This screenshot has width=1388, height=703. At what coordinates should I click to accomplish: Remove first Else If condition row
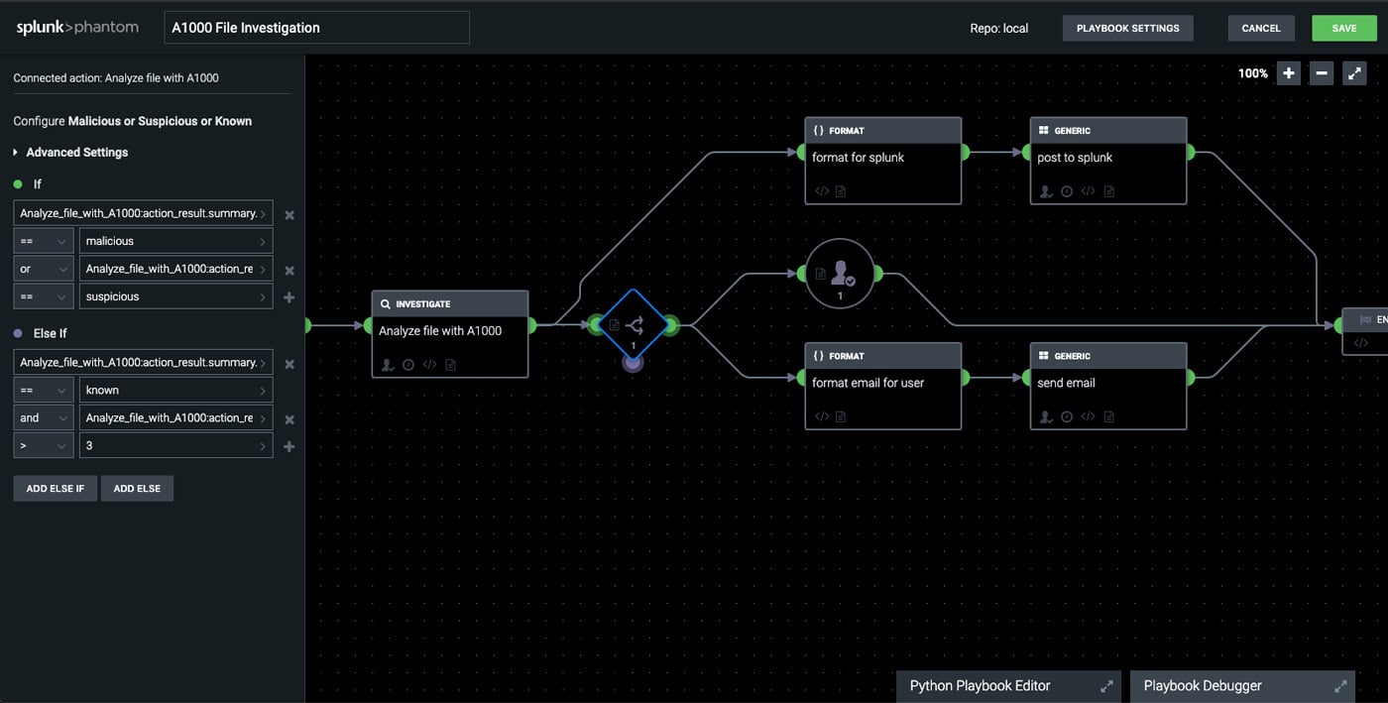[x=289, y=364]
